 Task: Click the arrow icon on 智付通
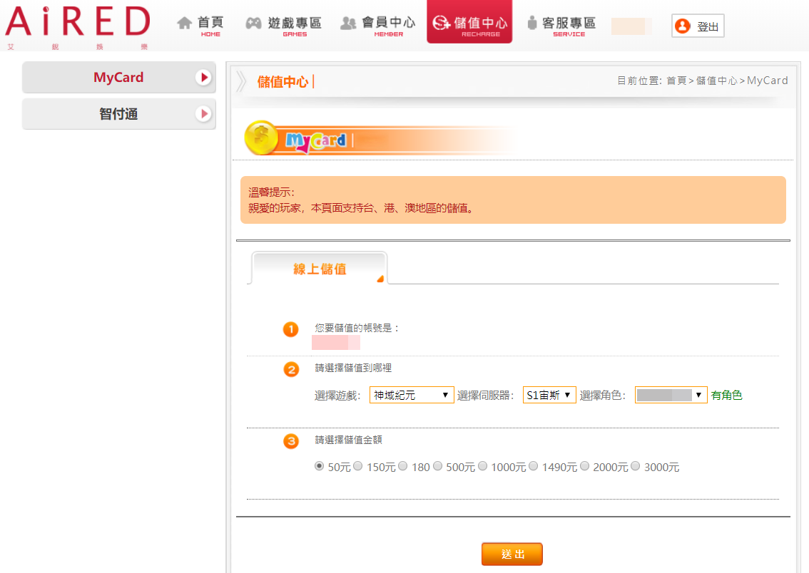point(204,114)
